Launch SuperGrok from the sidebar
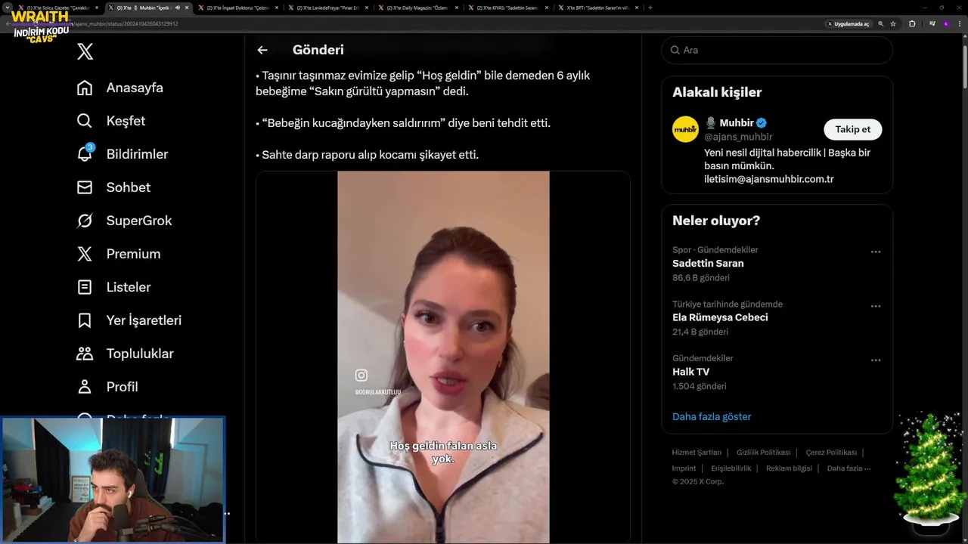Screen dimensions: 968x544 pos(124,221)
